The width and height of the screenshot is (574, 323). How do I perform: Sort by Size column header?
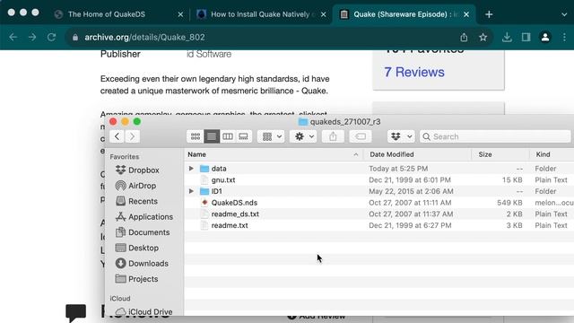click(500, 154)
